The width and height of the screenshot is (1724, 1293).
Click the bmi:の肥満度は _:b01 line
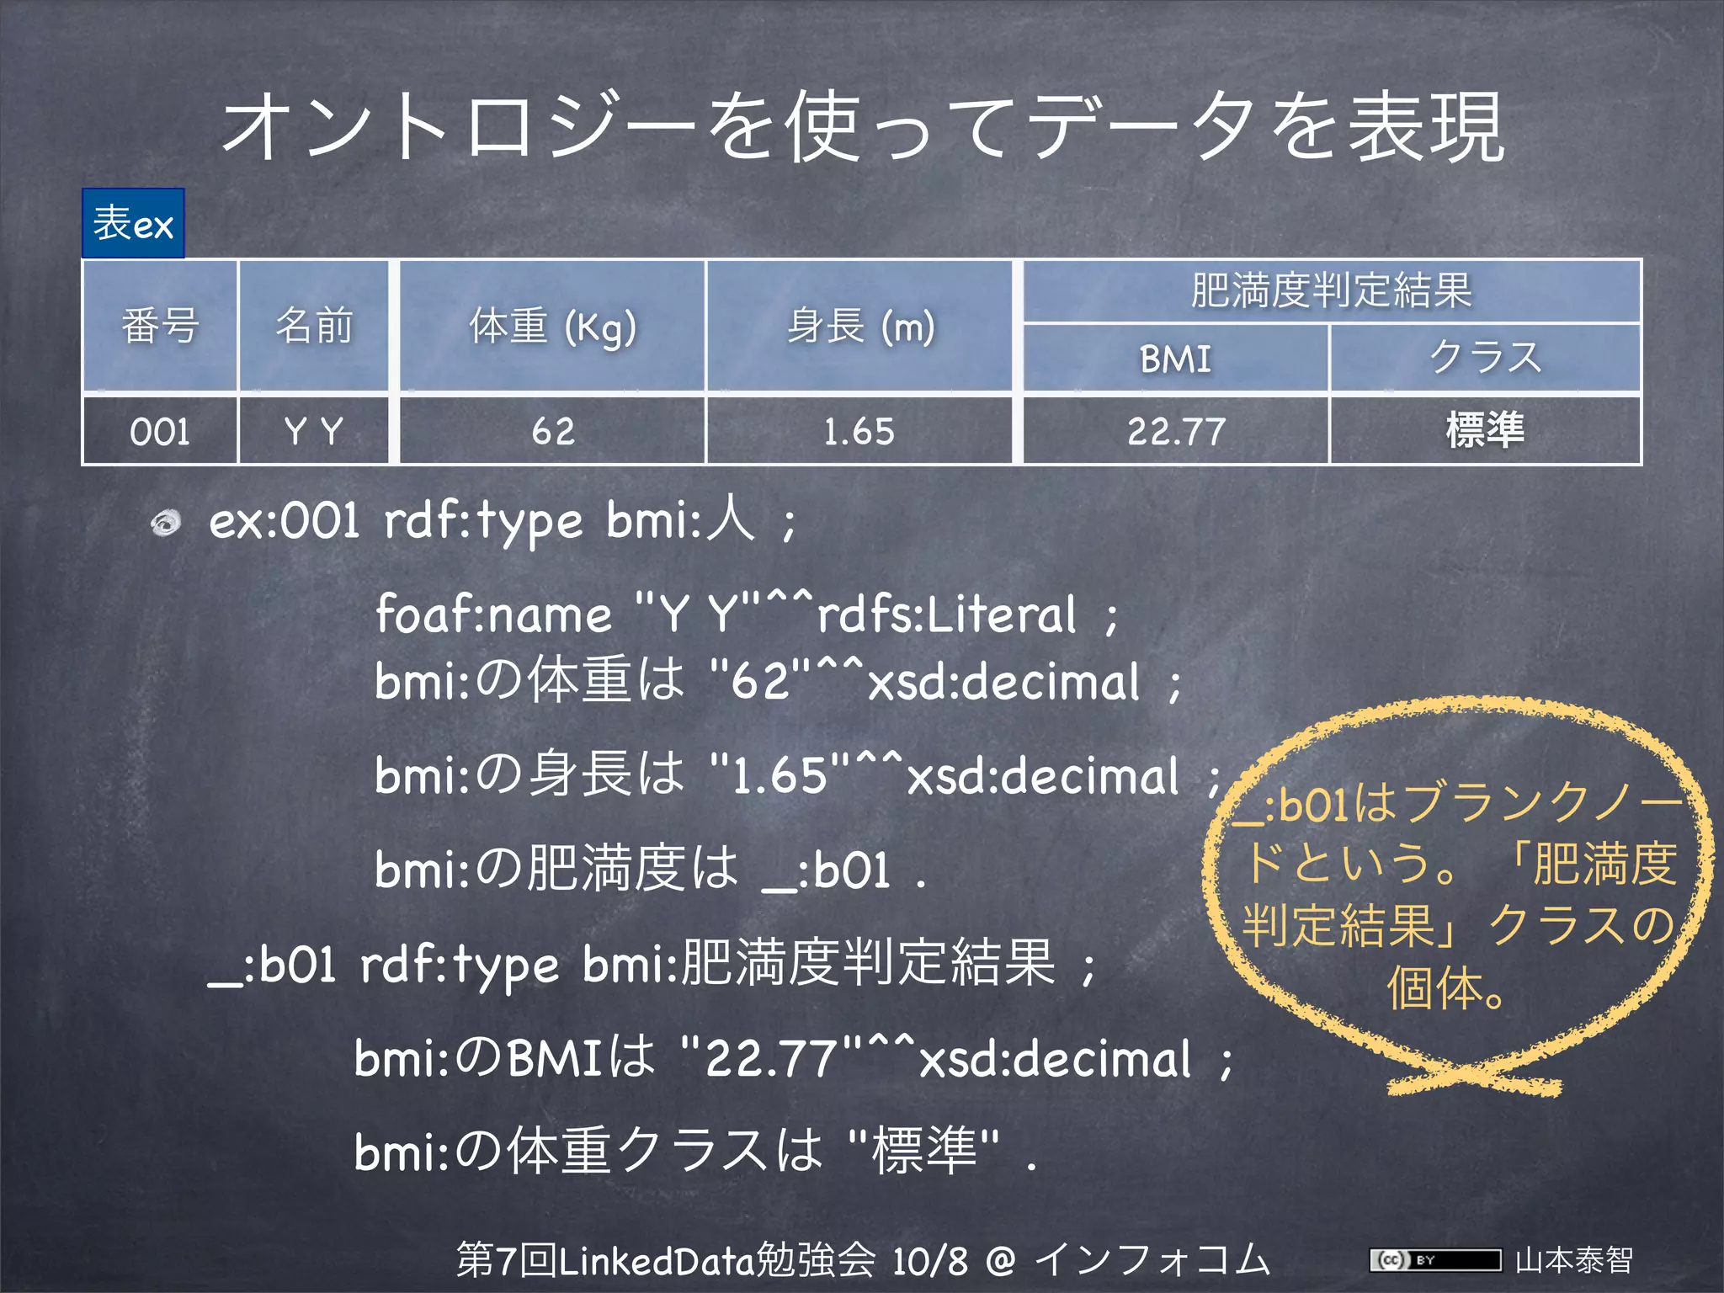tap(651, 869)
